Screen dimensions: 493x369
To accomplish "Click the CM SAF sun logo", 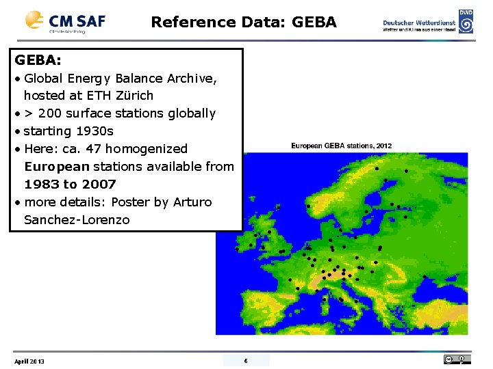I will (x=34, y=20).
